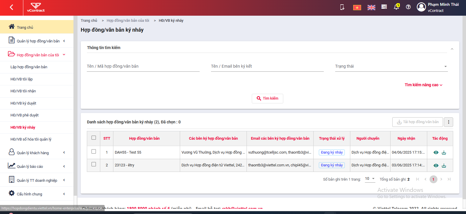
Task: Focus the Tên / Email bên ký kết field
Action: point(267,66)
